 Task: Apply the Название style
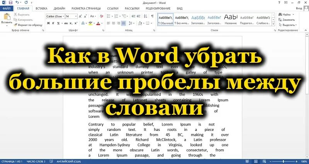[231, 19]
